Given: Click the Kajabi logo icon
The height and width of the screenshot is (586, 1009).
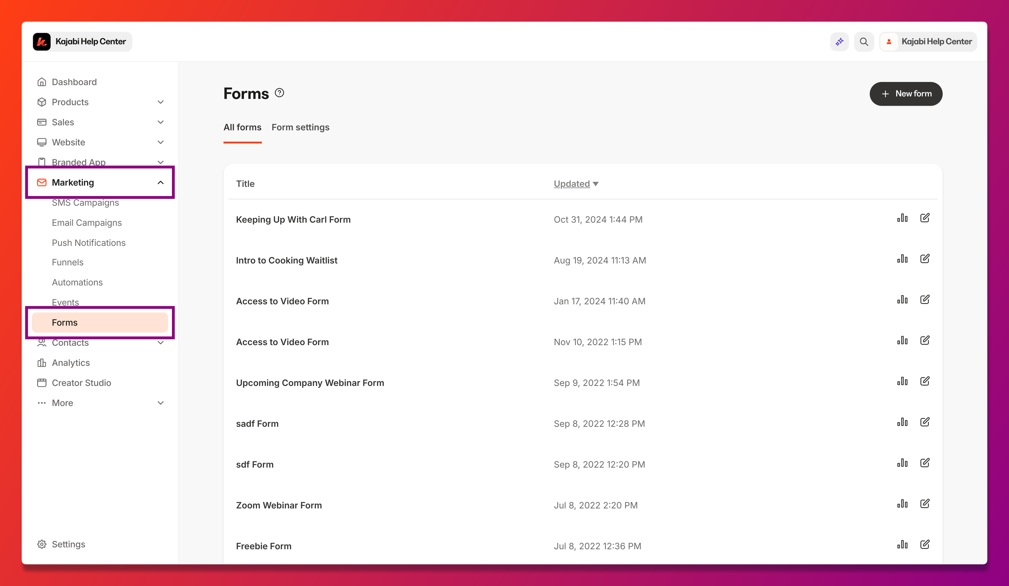Looking at the screenshot, I should 41,41.
